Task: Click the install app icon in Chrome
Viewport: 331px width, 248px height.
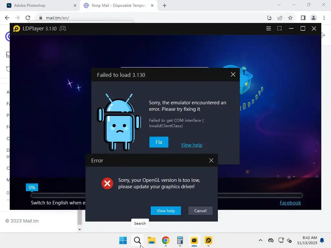Action: click(269, 18)
